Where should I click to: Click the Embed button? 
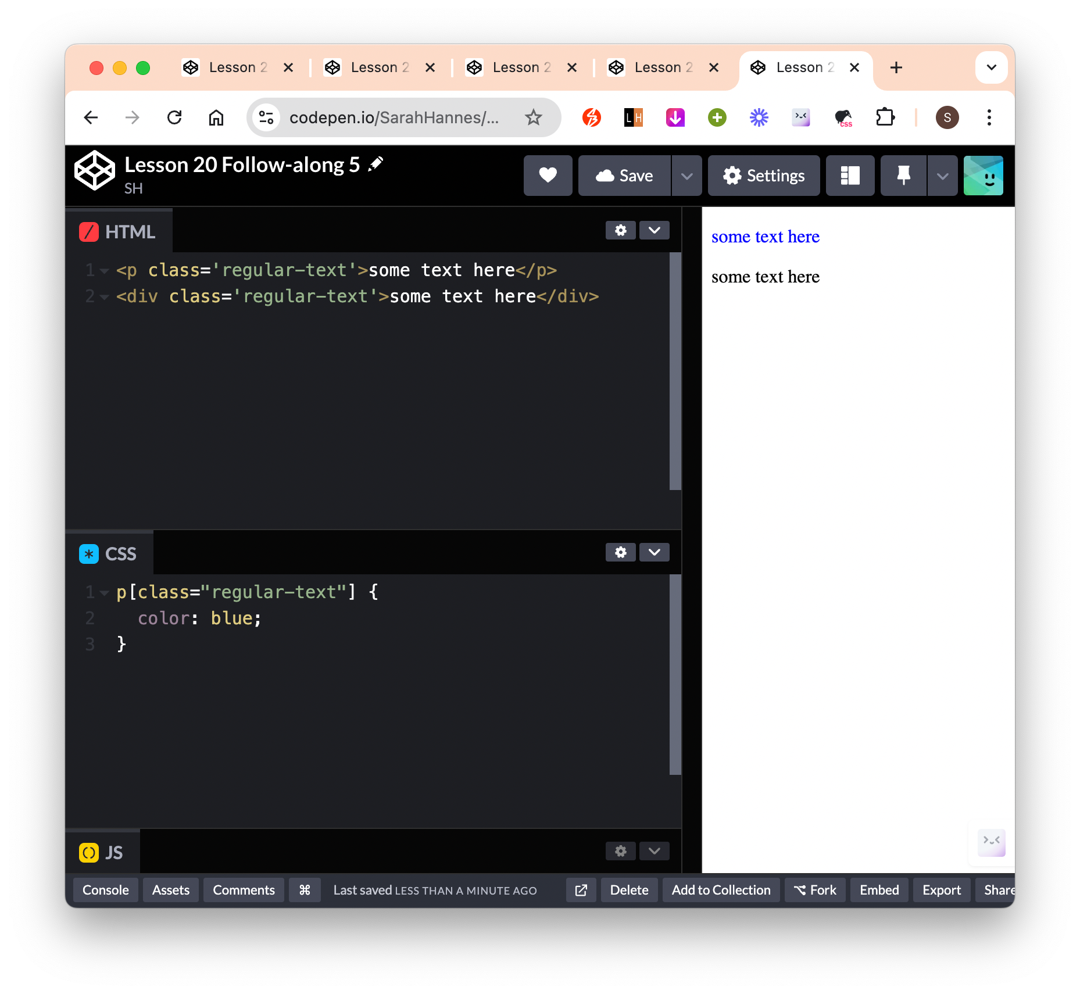point(879,890)
